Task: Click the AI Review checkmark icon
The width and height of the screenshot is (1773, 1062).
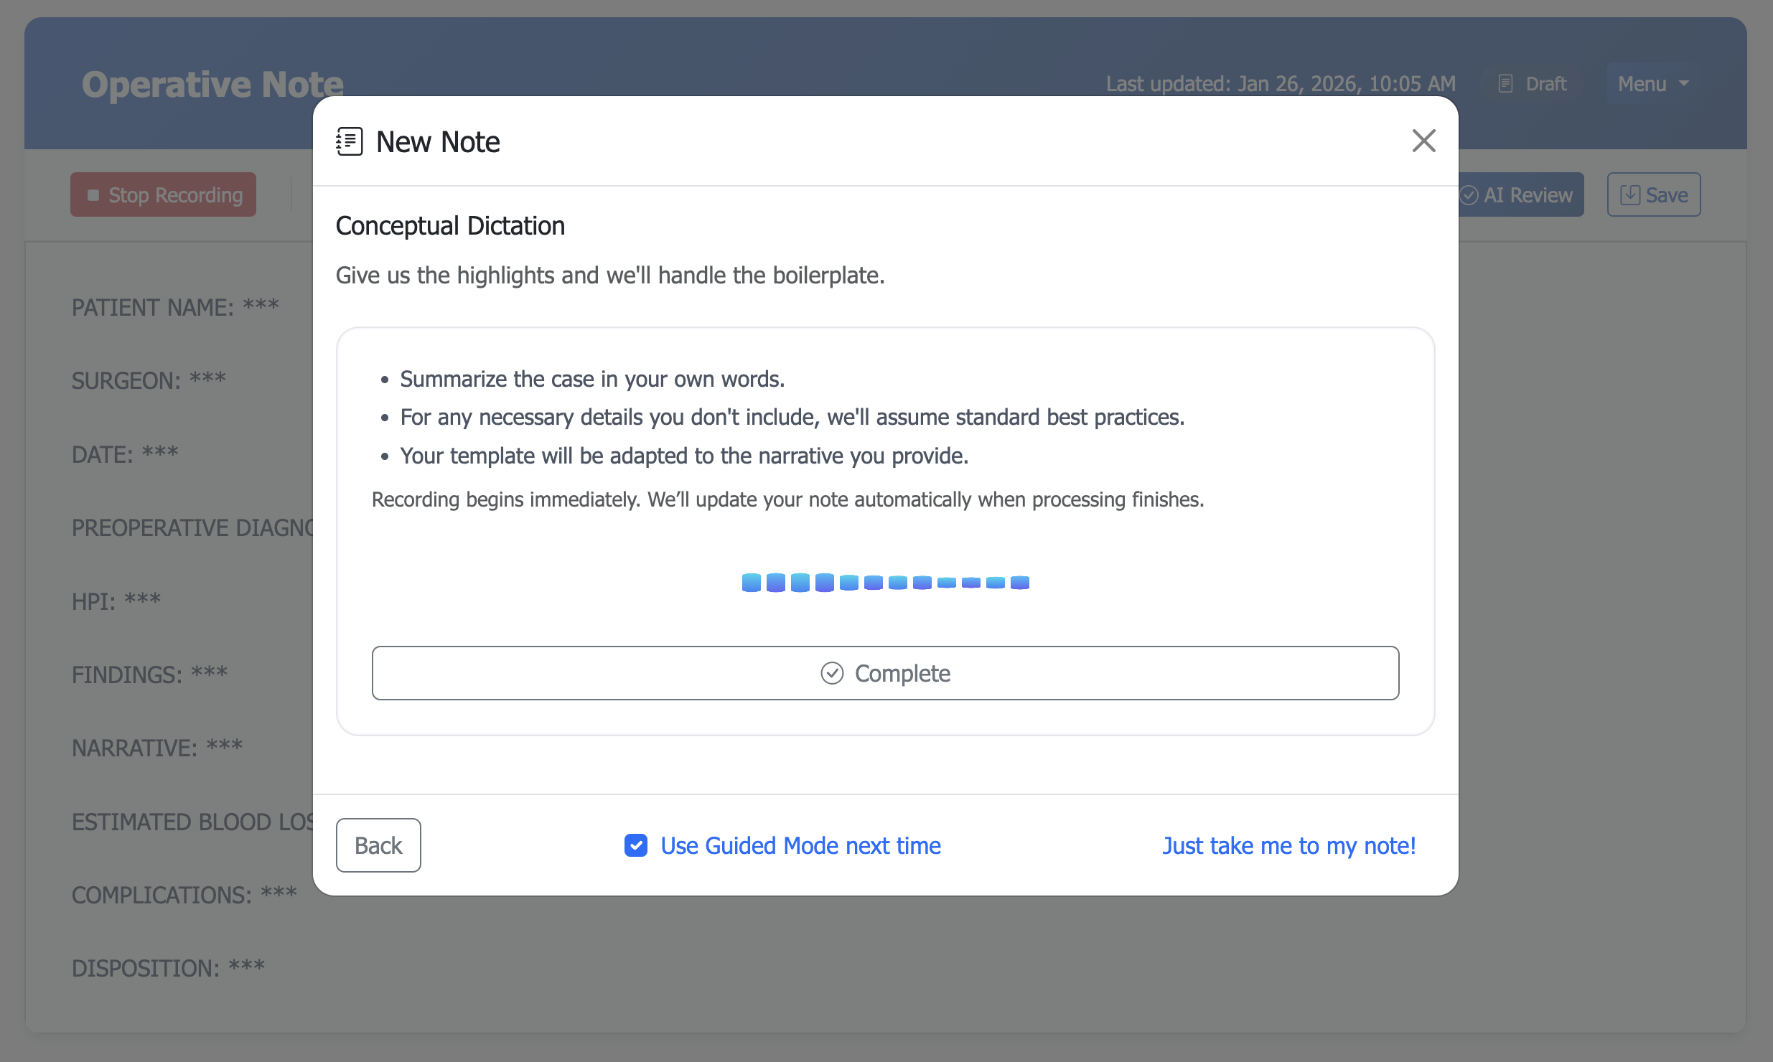Action: click(1469, 195)
